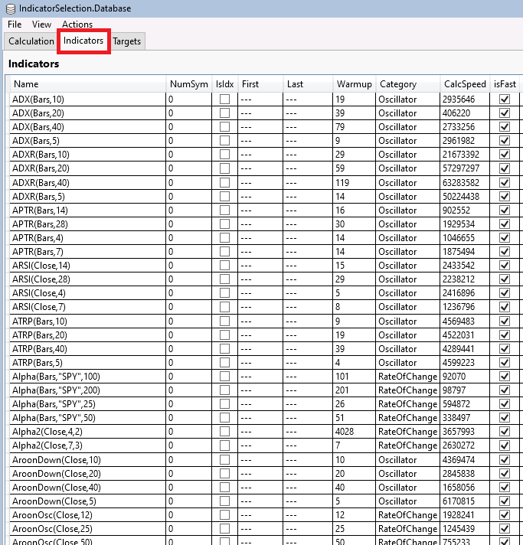
Task: Sort by the CalcSpeed column header
Action: pos(463,84)
